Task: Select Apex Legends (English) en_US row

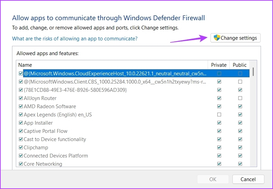Action: tap(58, 115)
